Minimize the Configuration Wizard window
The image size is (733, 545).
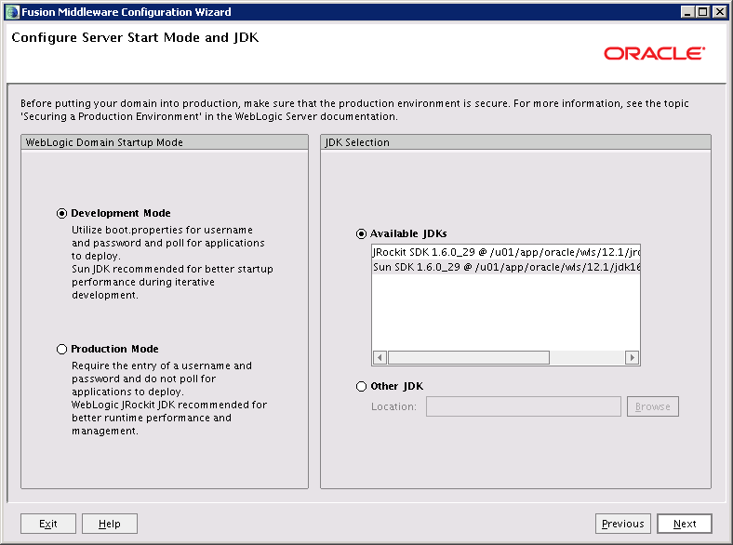click(687, 11)
